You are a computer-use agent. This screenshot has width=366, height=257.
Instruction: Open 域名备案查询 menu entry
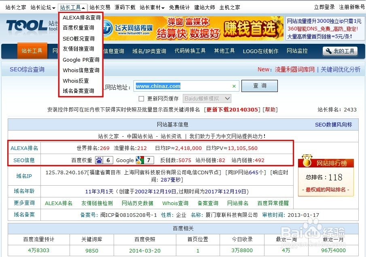pos(78,91)
